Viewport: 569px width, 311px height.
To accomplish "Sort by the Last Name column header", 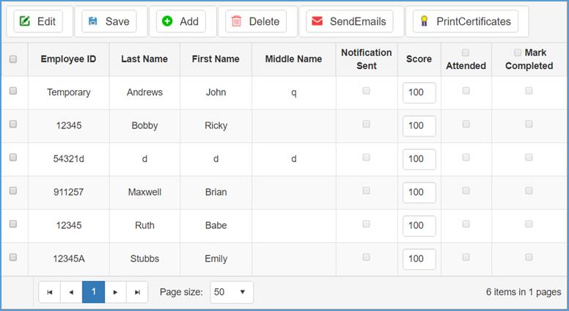I will (x=144, y=59).
